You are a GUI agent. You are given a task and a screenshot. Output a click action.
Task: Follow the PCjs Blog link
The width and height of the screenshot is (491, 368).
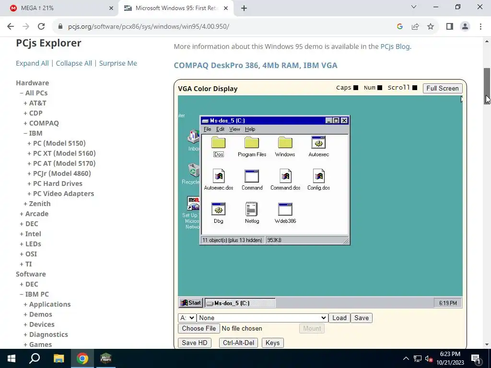pos(395,46)
